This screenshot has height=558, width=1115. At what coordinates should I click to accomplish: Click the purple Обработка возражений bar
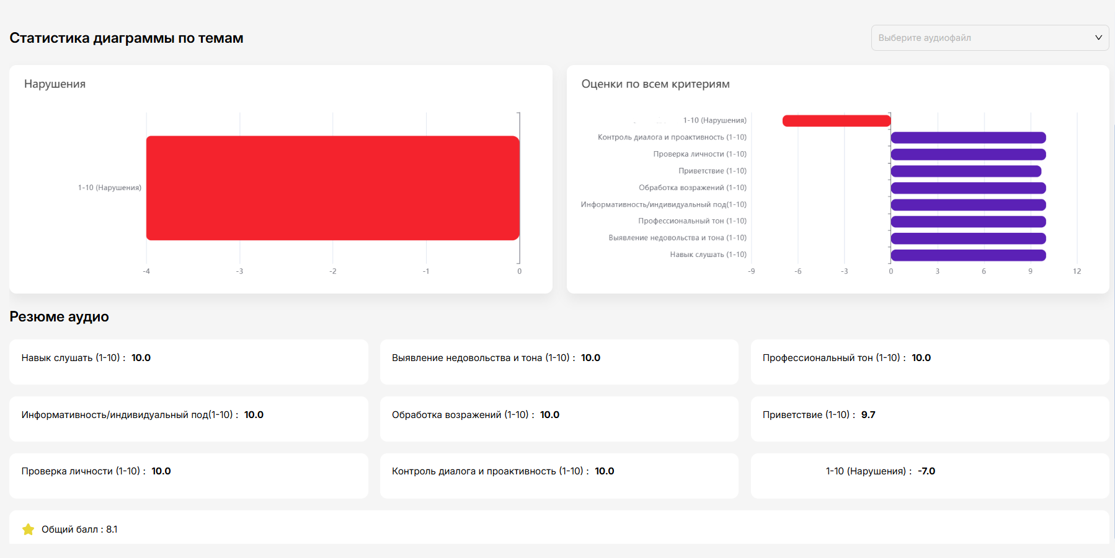tap(968, 188)
